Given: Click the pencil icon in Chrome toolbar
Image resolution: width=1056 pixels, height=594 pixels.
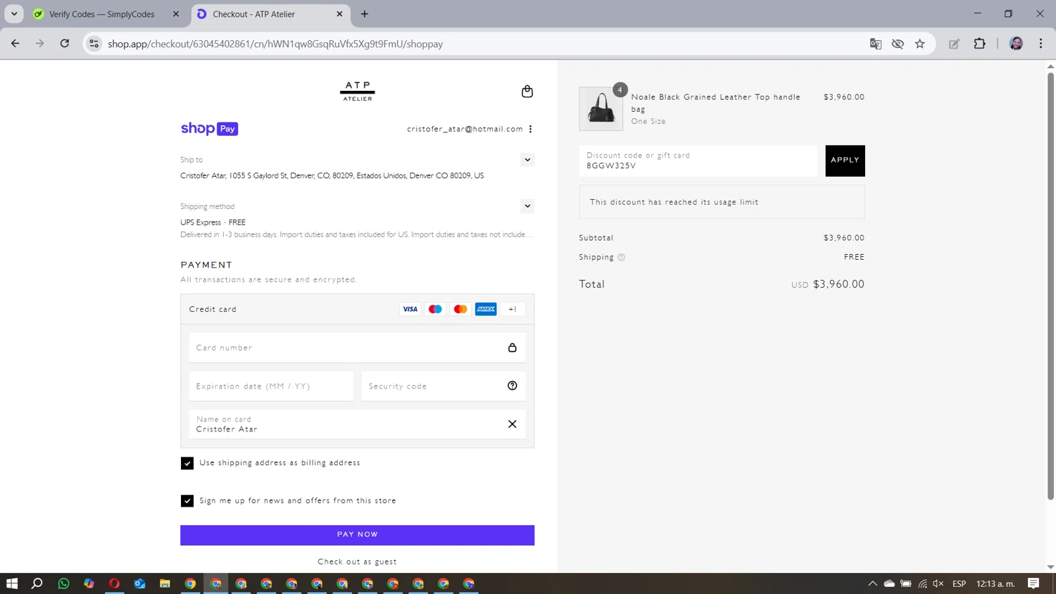Looking at the screenshot, I should [x=954, y=44].
